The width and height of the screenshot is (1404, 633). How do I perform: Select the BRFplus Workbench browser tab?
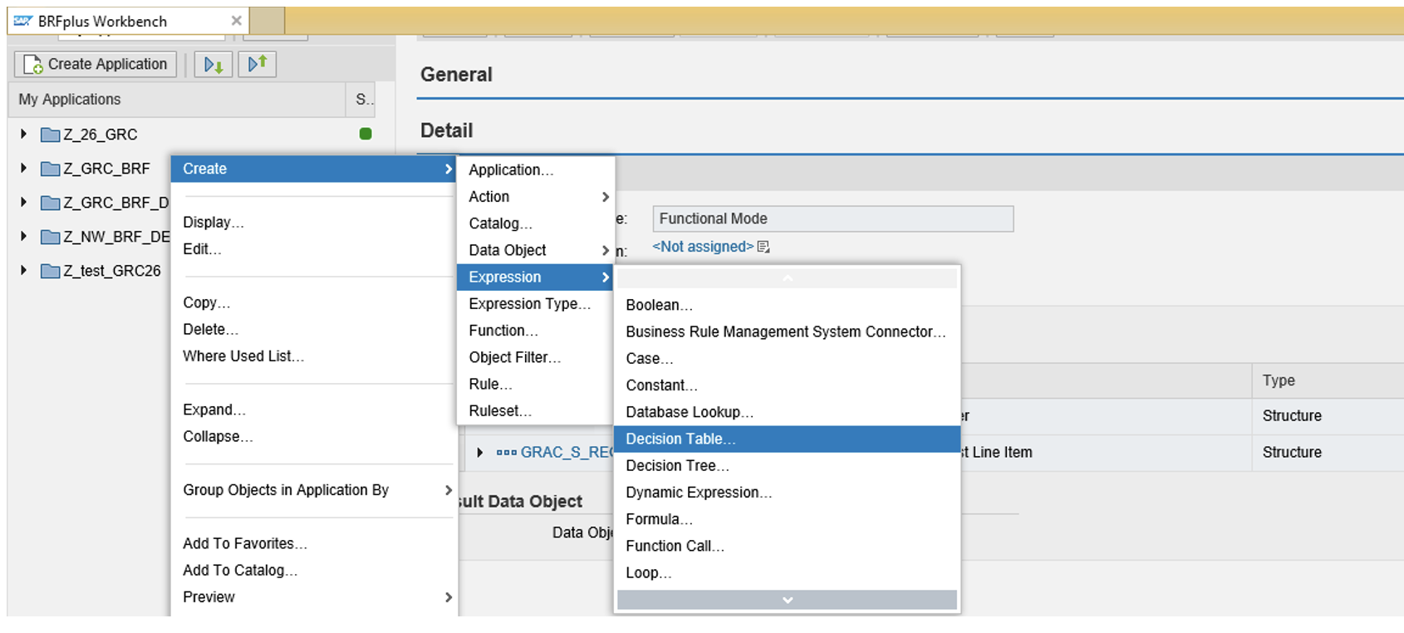[x=128, y=21]
